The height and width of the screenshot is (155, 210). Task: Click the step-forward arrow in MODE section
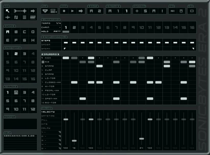pyautogui.click(x=81, y=11)
